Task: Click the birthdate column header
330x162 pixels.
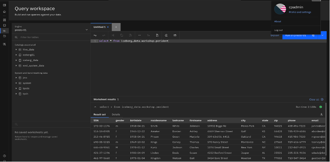Action: (136, 120)
